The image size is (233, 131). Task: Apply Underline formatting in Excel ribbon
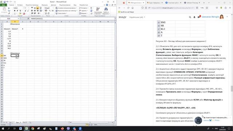point(20,11)
